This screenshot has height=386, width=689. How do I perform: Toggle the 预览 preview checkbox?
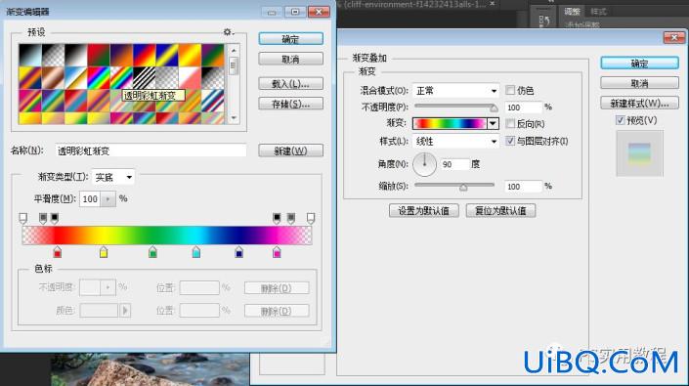point(620,120)
